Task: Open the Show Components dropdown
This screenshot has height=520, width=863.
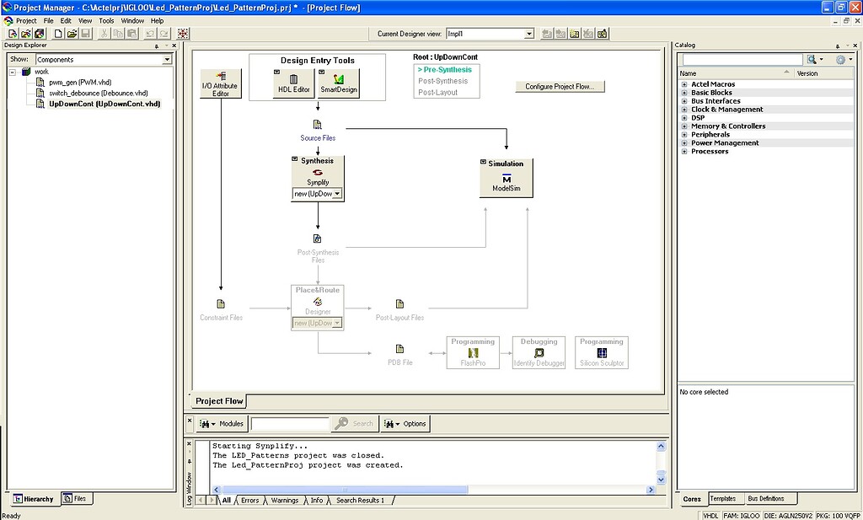Action: click(166, 59)
